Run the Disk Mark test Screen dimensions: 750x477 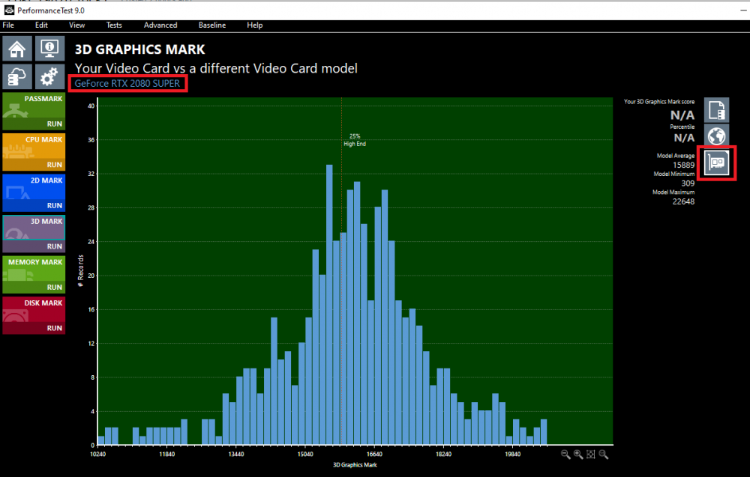coord(55,328)
